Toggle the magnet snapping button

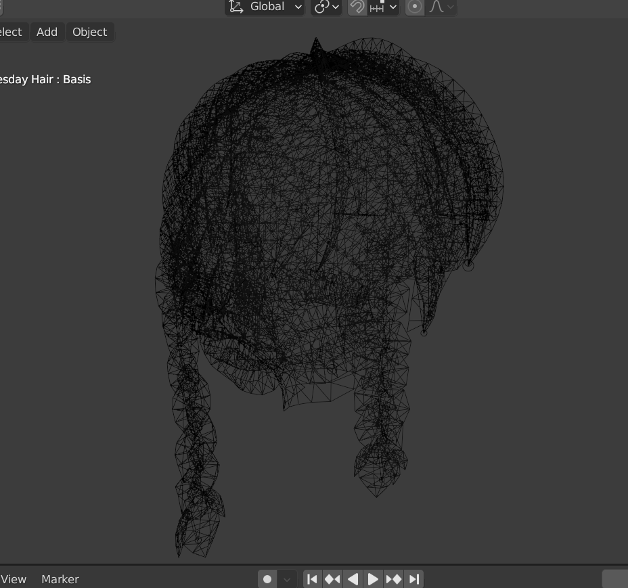[357, 7]
